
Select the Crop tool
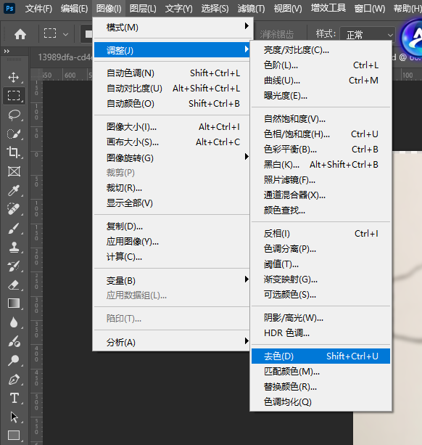pos(14,152)
